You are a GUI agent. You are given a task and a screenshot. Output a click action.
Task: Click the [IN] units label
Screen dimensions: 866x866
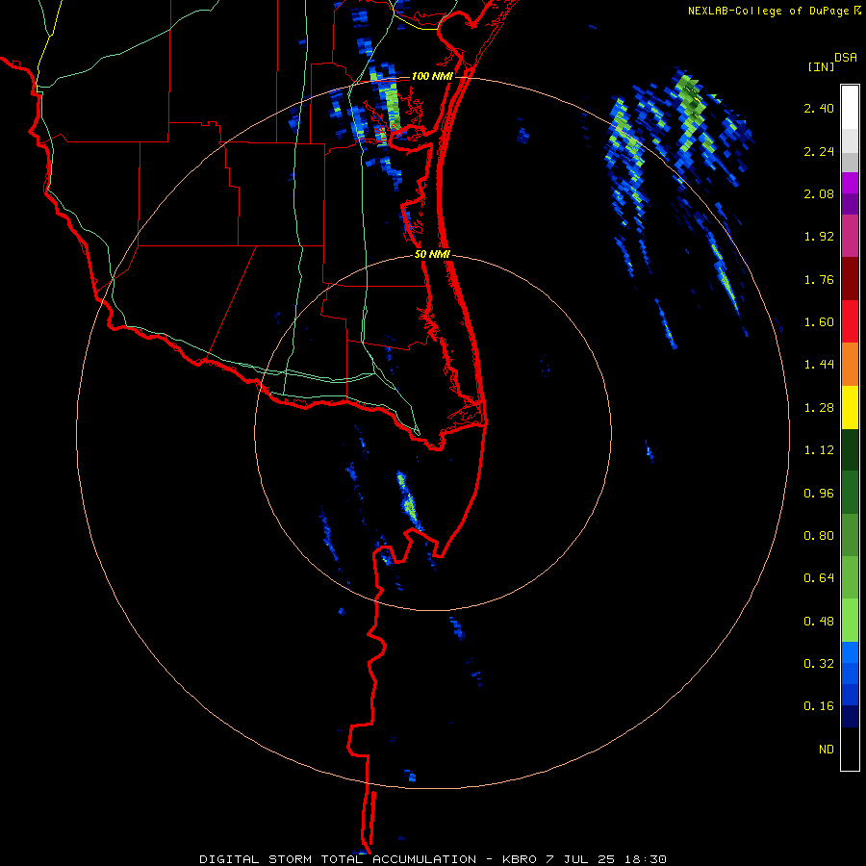(x=821, y=66)
